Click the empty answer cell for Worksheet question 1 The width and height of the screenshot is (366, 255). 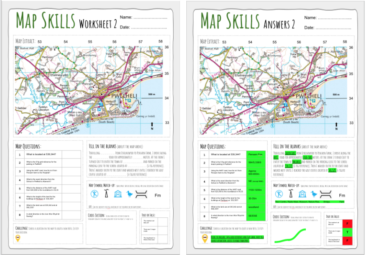click(71, 154)
